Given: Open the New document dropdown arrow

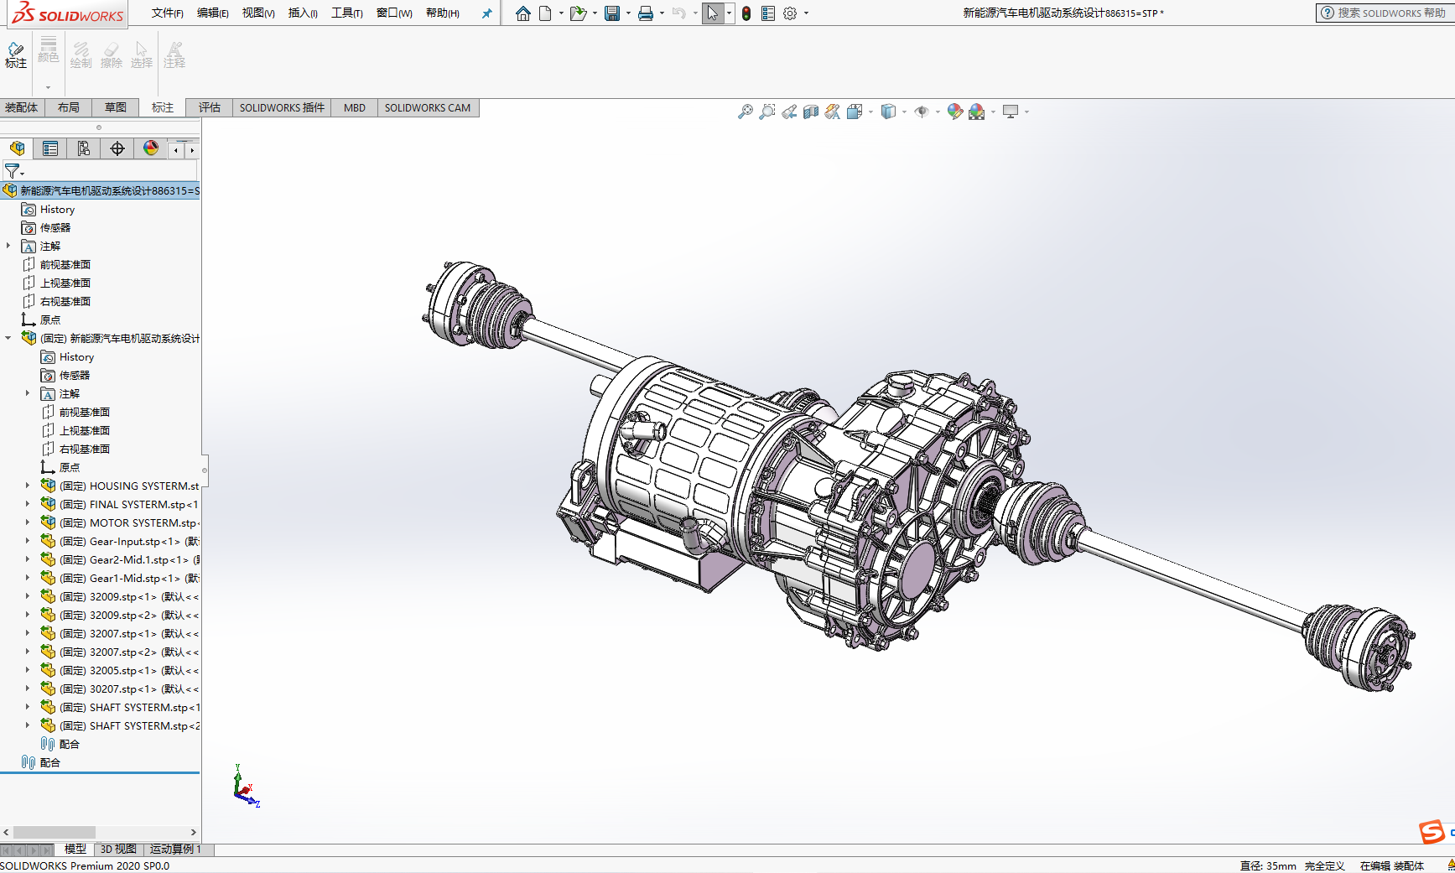Looking at the screenshot, I should (x=561, y=13).
